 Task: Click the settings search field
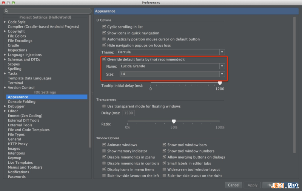click(x=49, y=11)
